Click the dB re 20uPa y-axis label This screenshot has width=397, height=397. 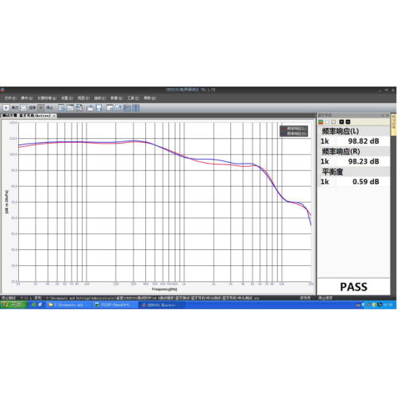click(x=6, y=202)
